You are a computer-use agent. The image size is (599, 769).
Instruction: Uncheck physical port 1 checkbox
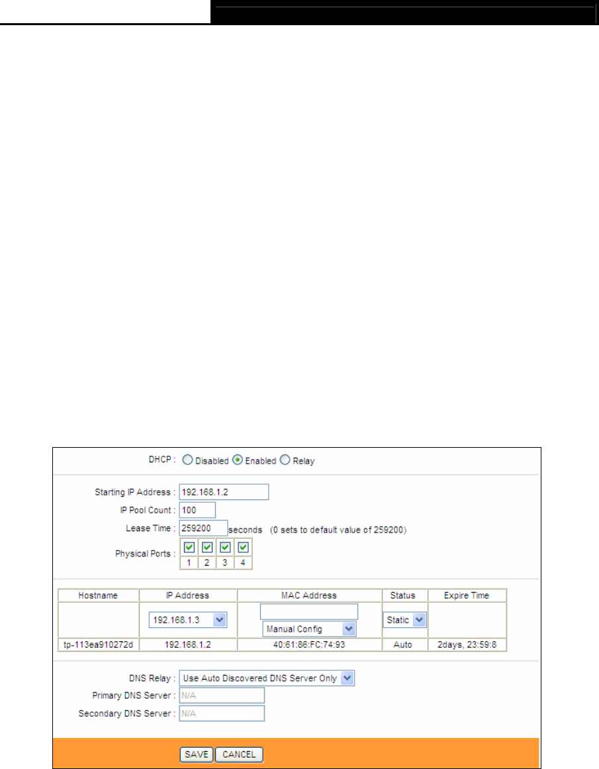189,547
